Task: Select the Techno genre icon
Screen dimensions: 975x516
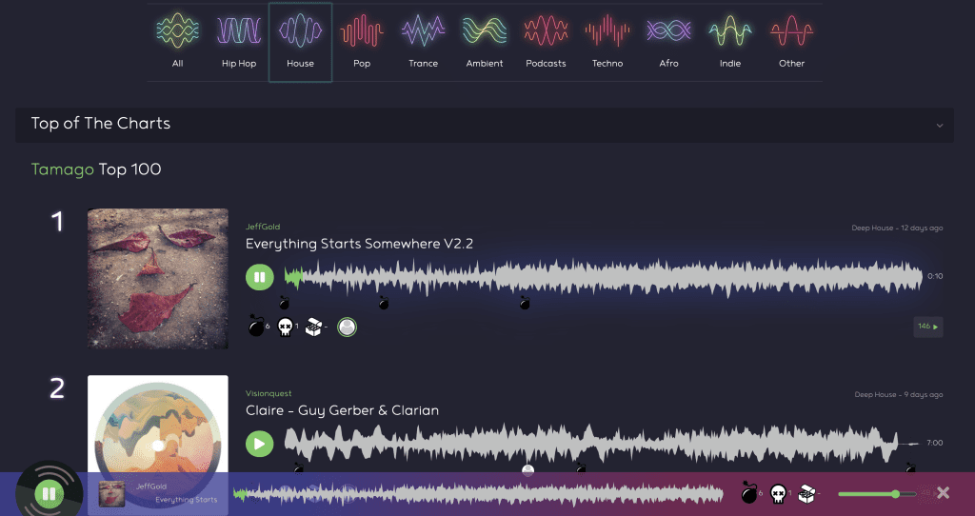Action: tap(607, 31)
